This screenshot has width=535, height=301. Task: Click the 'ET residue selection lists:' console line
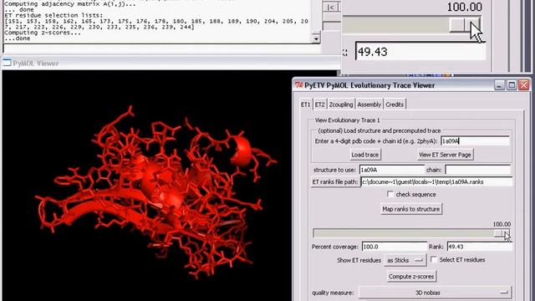click(53, 15)
